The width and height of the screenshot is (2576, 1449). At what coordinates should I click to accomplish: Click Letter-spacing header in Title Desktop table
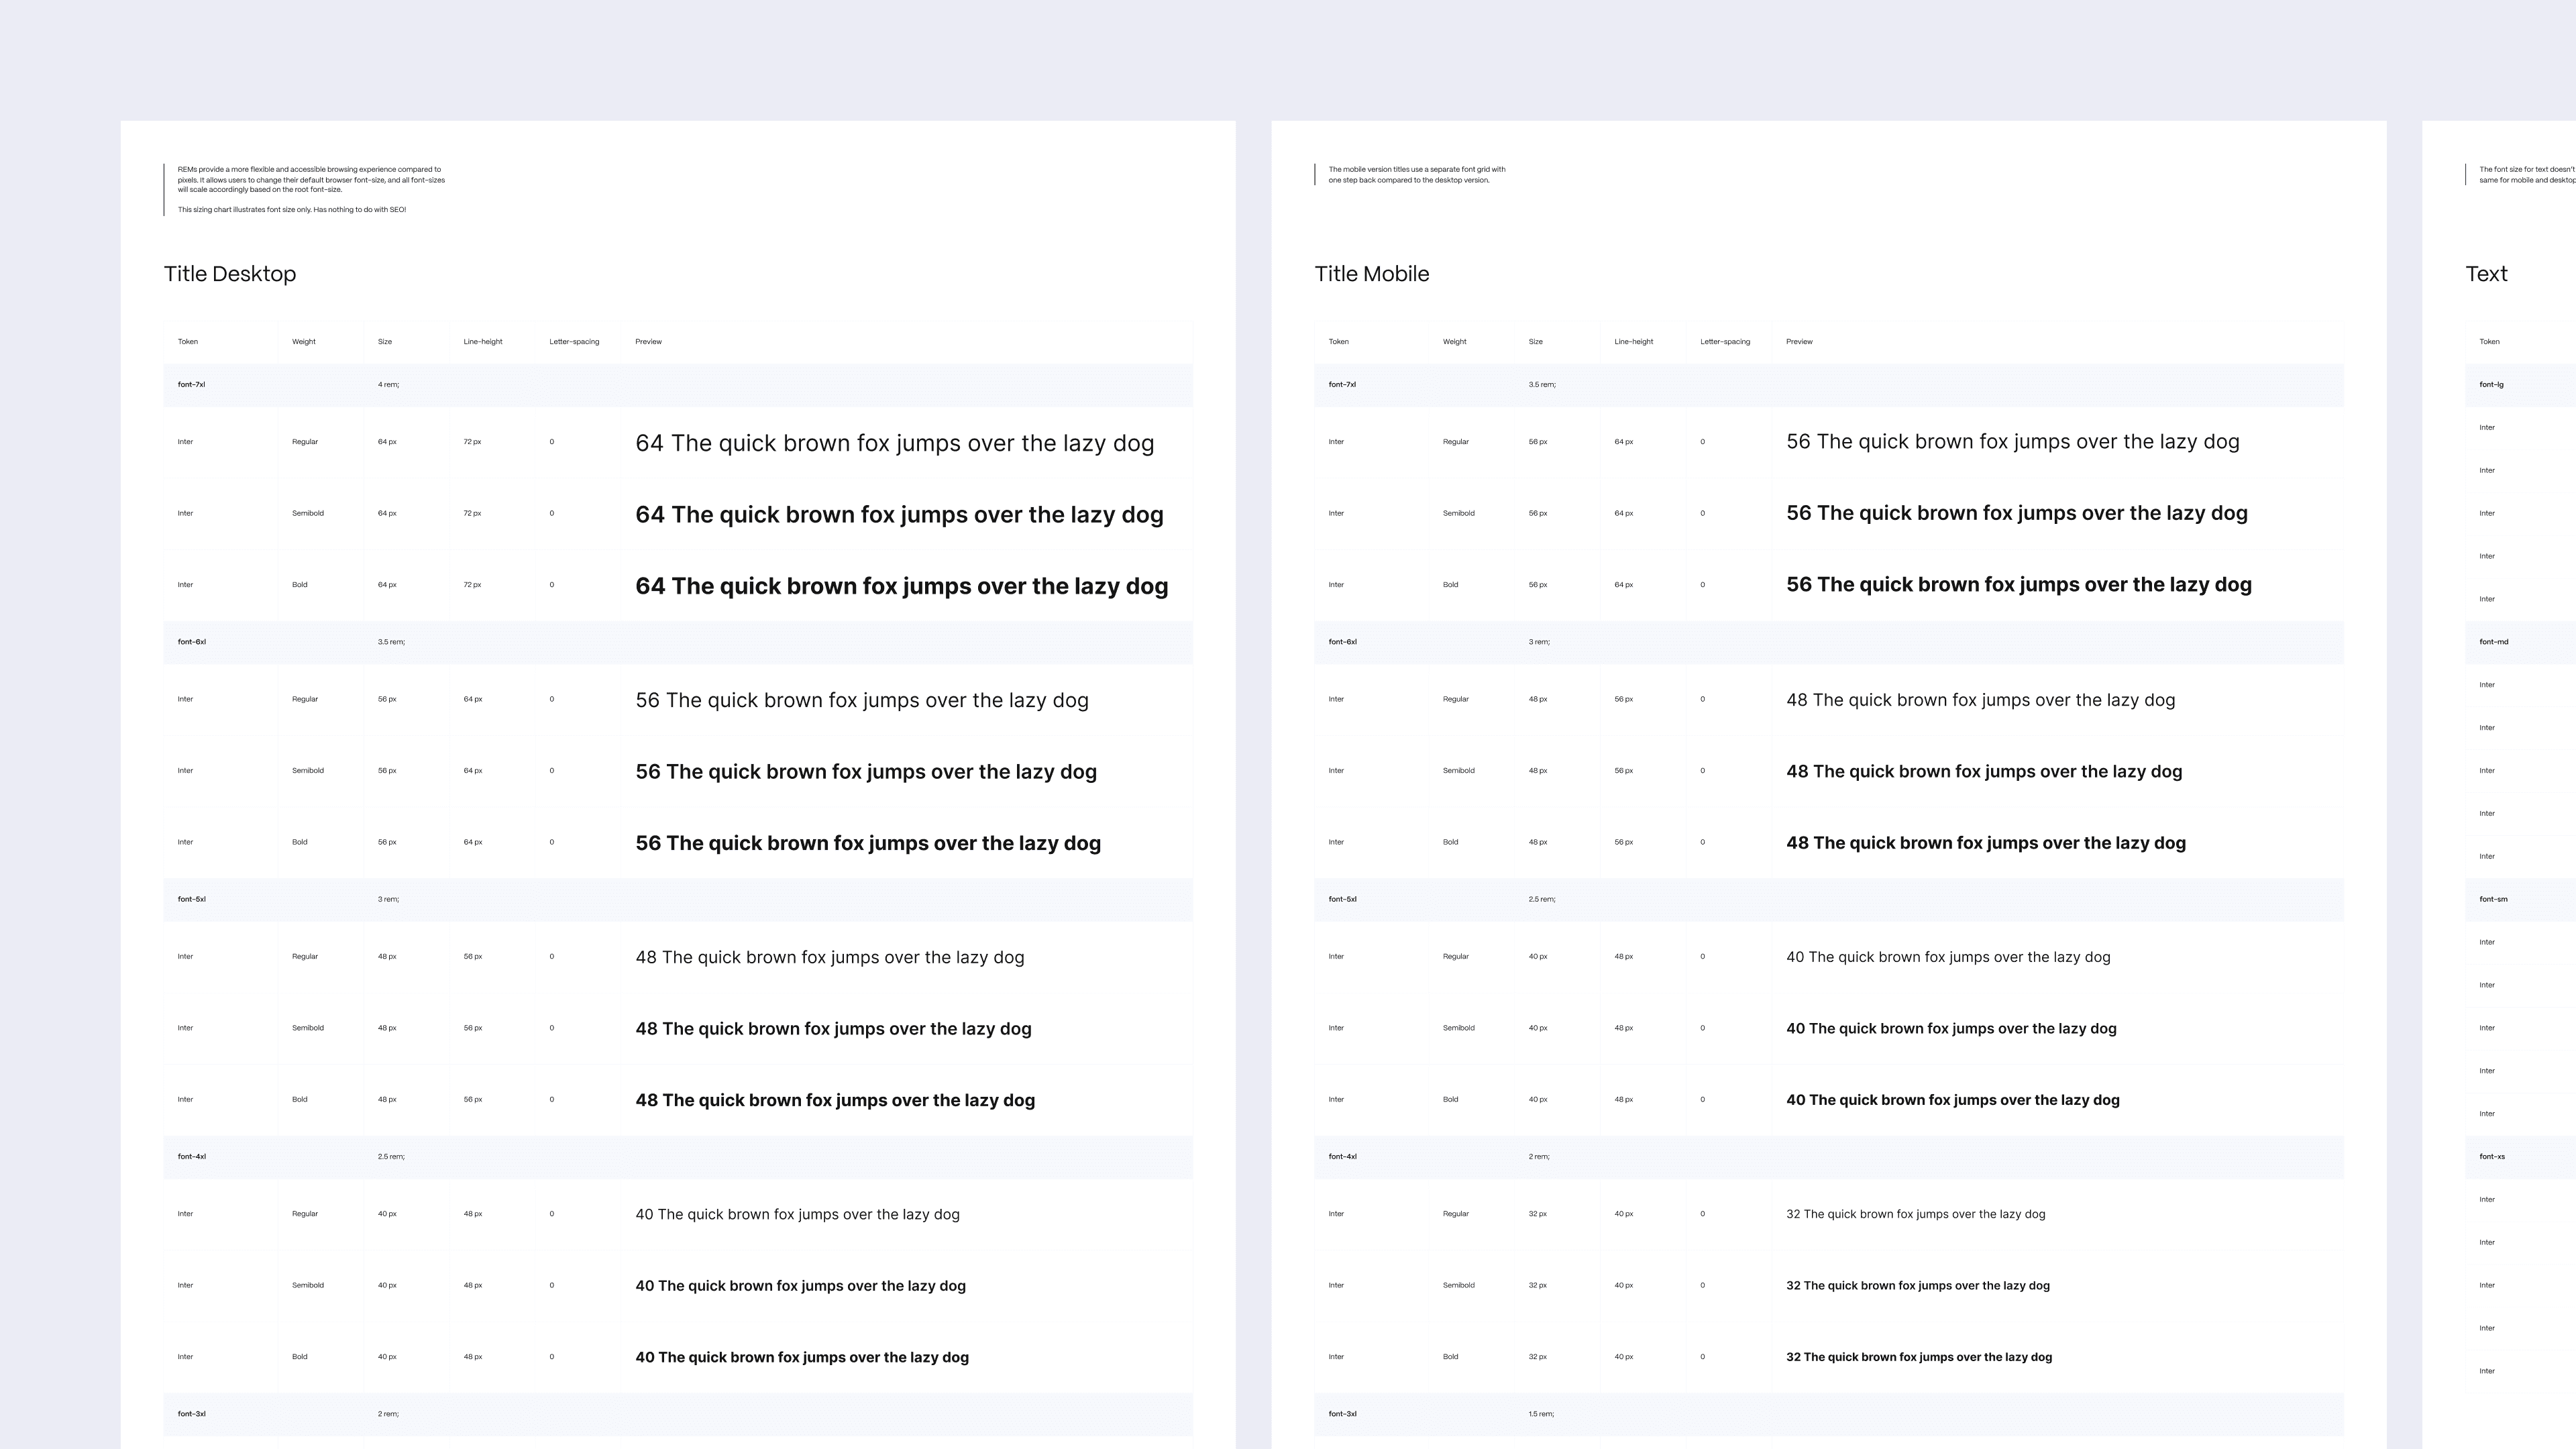[x=574, y=342]
